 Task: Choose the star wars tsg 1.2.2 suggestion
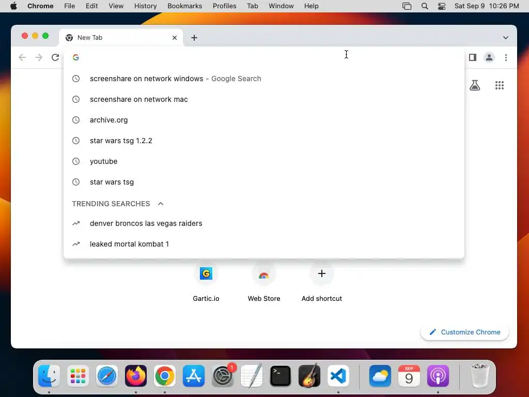[x=264, y=141]
